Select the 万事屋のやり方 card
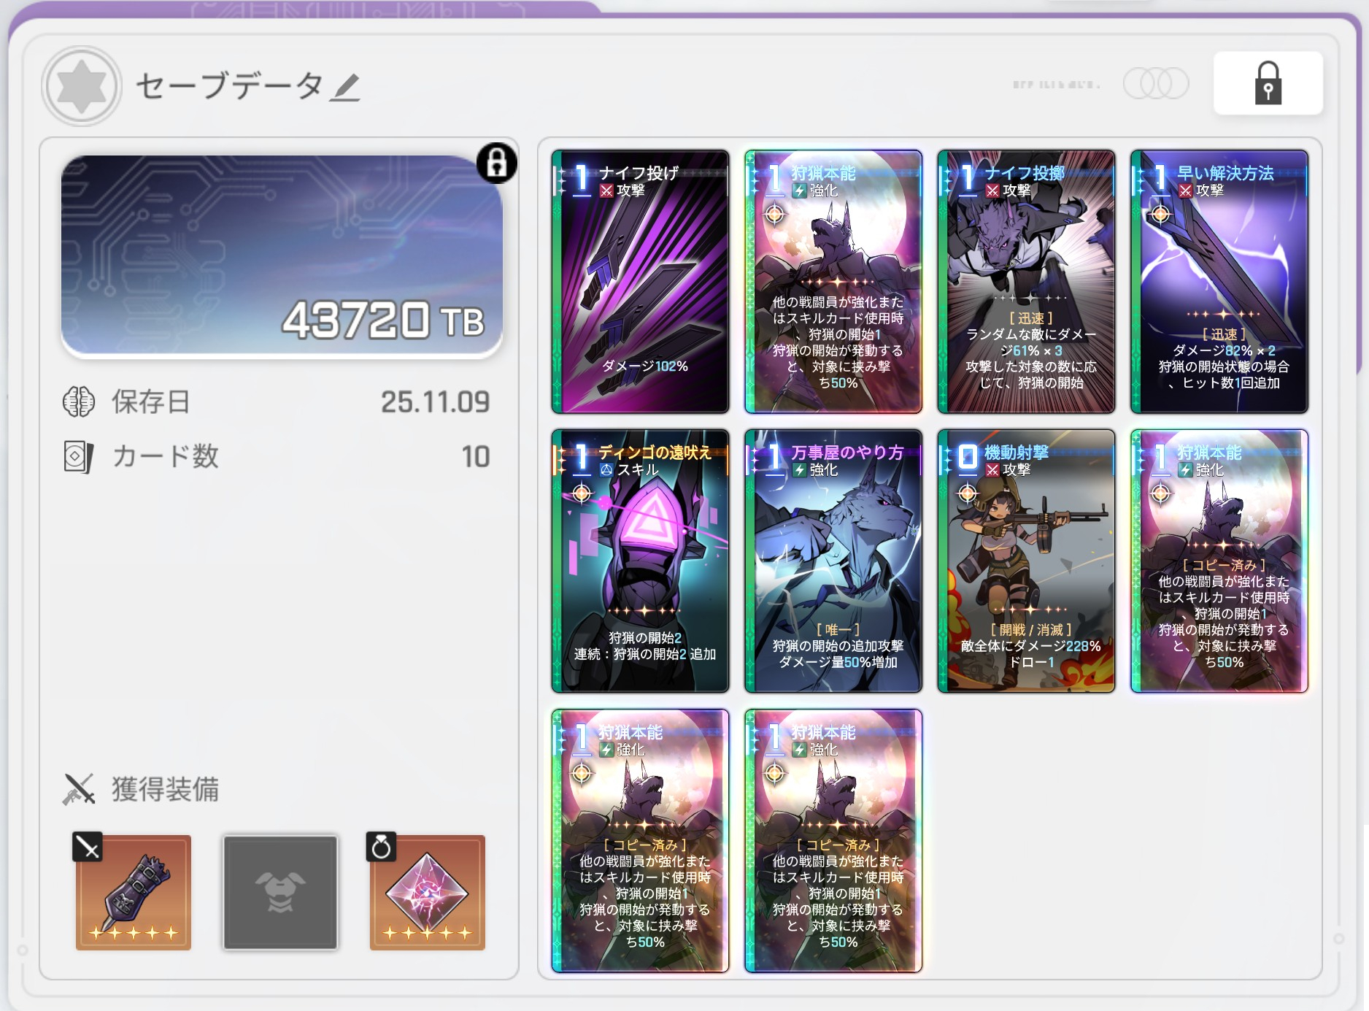This screenshot has height=1011, width=1369. click(x=833, y=561)
